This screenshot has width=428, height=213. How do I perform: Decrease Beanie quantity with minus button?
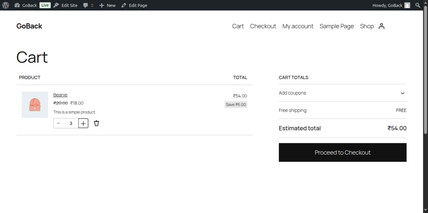click(x=59, y=123)
